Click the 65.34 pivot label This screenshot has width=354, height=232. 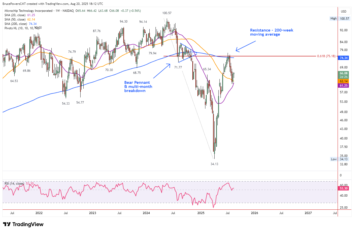coord(207,69)
